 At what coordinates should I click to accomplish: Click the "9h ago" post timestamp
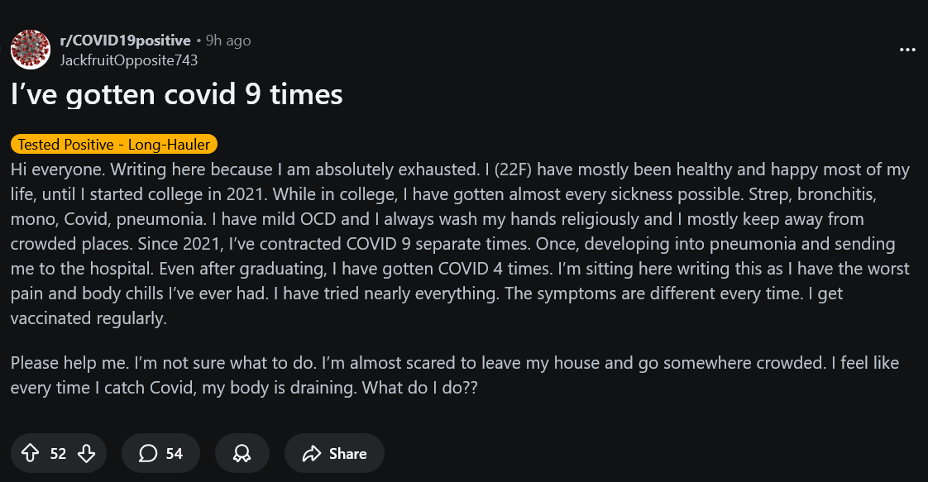coord(228,41)
